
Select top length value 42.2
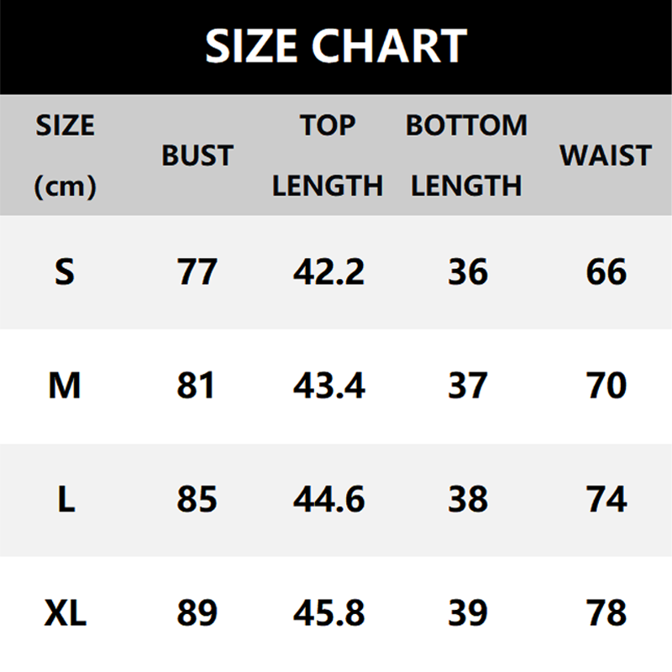(328, 272)
